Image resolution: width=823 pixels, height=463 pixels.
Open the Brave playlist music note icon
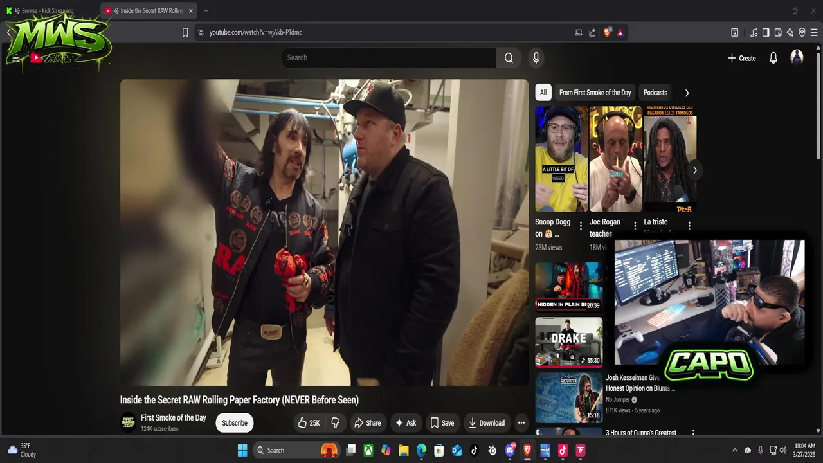pos(754,32)
